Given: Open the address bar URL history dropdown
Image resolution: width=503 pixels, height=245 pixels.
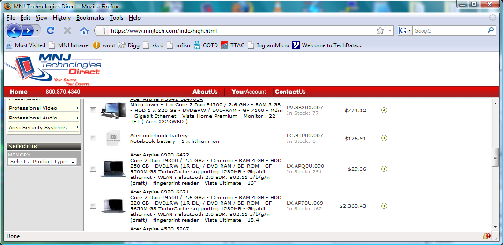Looking at the screenshot, I should (390, 31).
